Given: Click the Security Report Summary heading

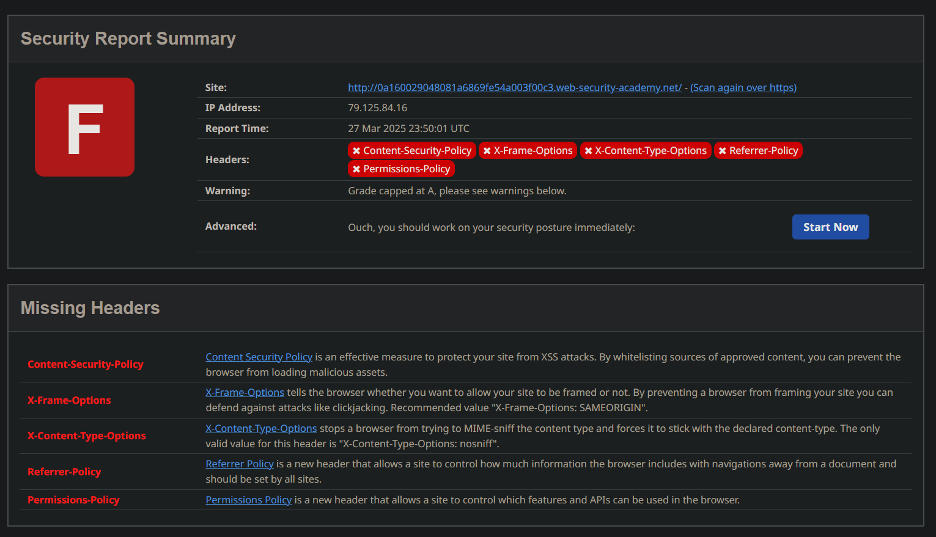Looking at the screenshot, I should [x=128, y=38].
